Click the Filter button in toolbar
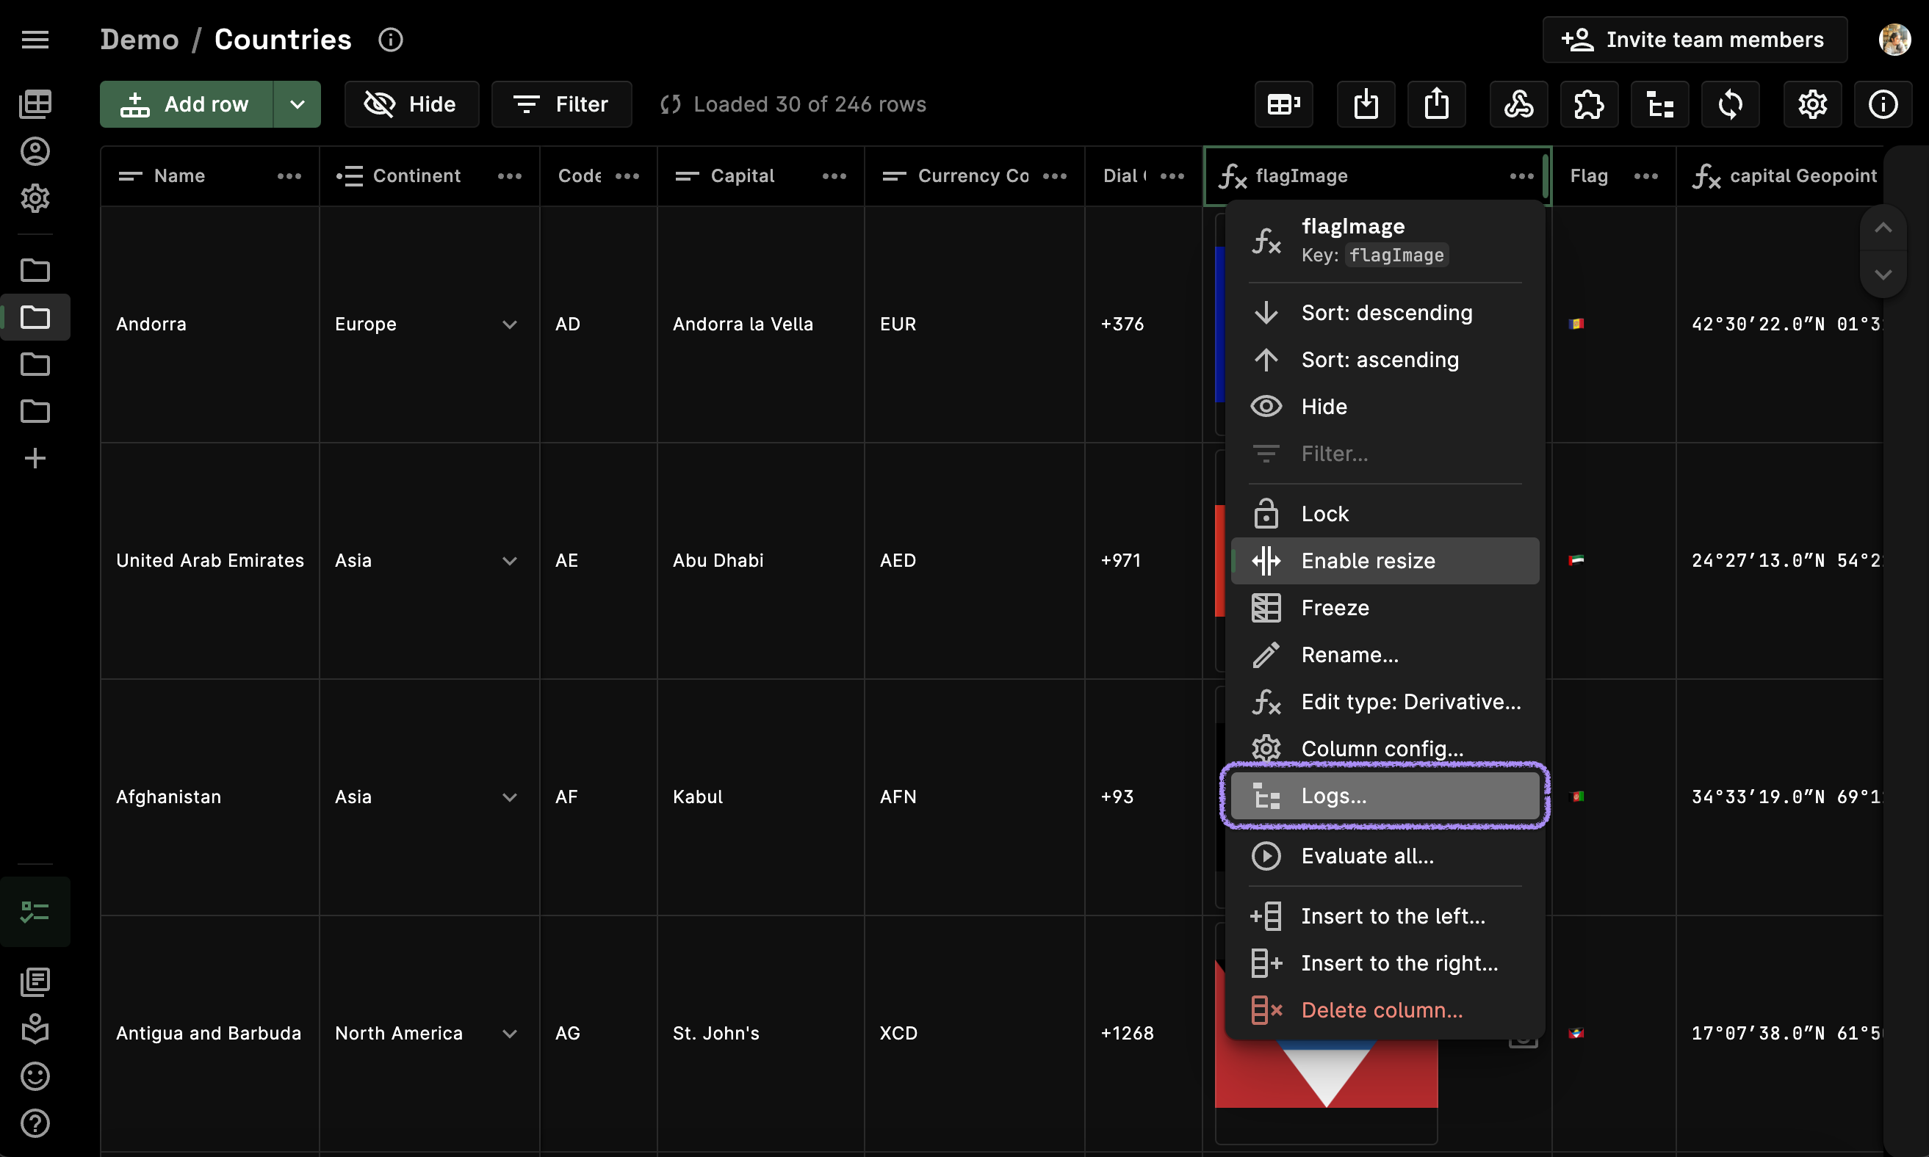The width and height of the screenshot is (1929, 1157). 560,104
